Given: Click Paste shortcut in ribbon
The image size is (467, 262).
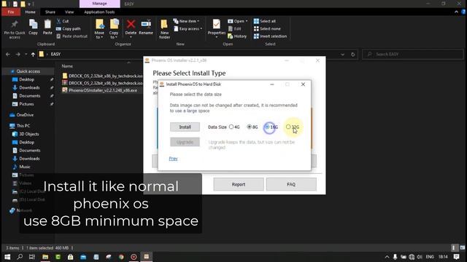Looking at the screenshot, I should (72, 36).
